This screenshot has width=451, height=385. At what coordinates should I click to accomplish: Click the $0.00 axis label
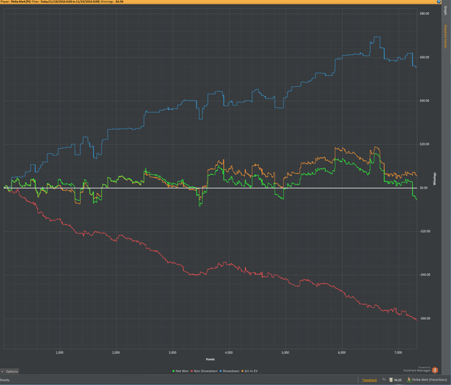coord(424,187)
